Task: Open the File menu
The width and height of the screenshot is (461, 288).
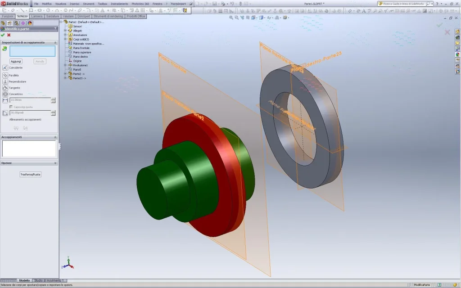Action: (x=36, y=4)
